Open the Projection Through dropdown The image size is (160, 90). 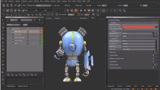tap(139, 46)
